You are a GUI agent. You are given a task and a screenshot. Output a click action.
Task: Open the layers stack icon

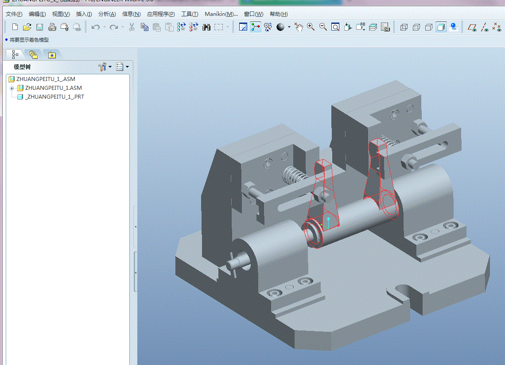[373, 27]
